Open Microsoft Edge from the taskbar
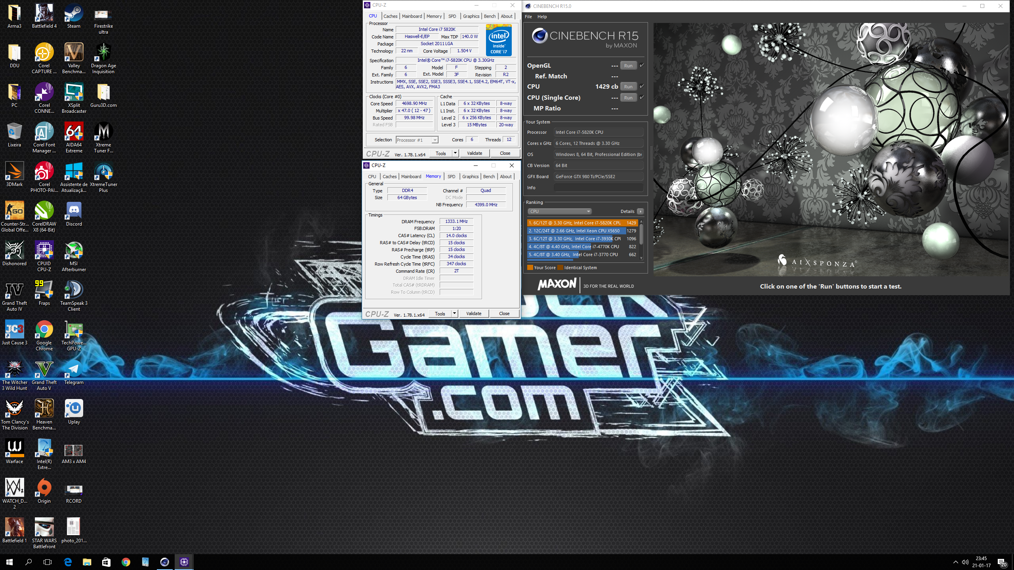 (x=68, y=562)
